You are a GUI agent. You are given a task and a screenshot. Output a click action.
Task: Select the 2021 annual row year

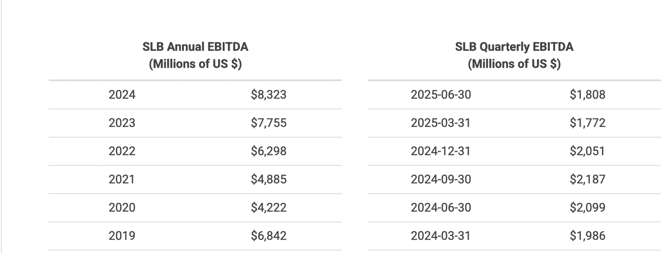122,179
